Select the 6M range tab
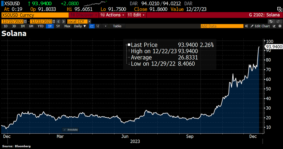Image resolution: width=283 pixels, height=149 pixels. click(x=31, y=26)
